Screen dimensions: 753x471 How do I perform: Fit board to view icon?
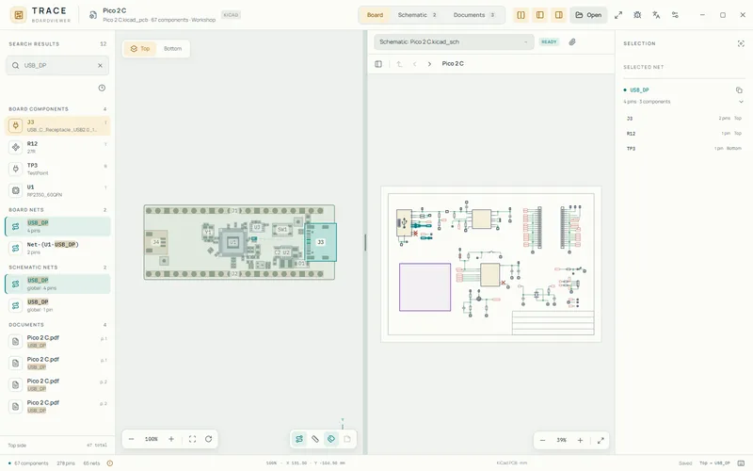tap(192, 439)
